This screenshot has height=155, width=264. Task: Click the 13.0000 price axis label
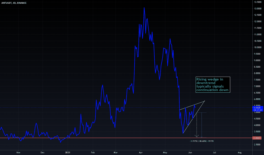[x=258, y=8]
